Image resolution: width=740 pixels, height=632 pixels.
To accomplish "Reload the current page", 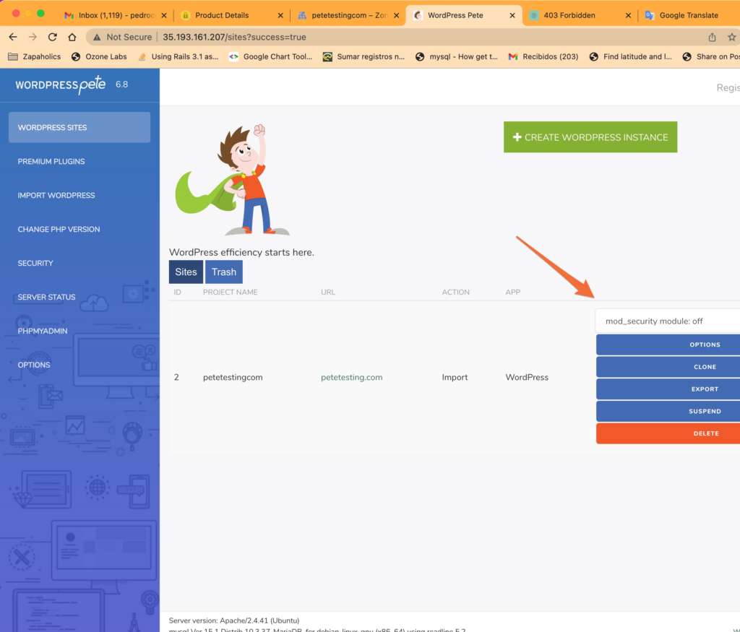I will click(x=52, y=37).
